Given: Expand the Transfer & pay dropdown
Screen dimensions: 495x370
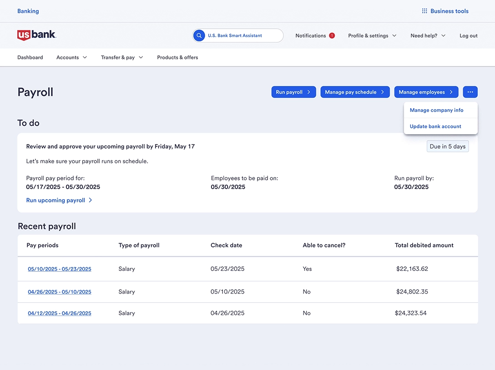Looking at the screenshot, I should pos(122,57).
